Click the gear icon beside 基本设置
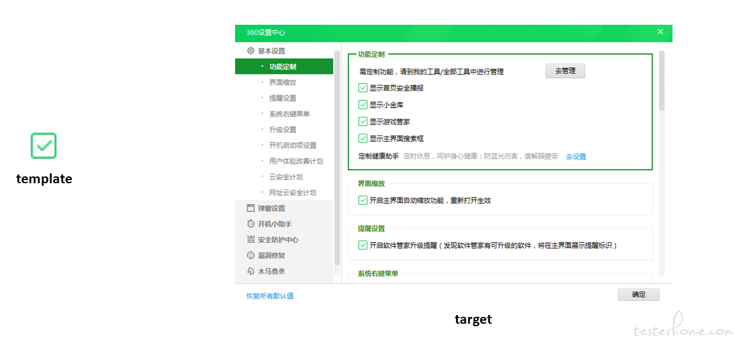Image resolution: width=735 pixels, height=346 pixels. tap(251, 51)
